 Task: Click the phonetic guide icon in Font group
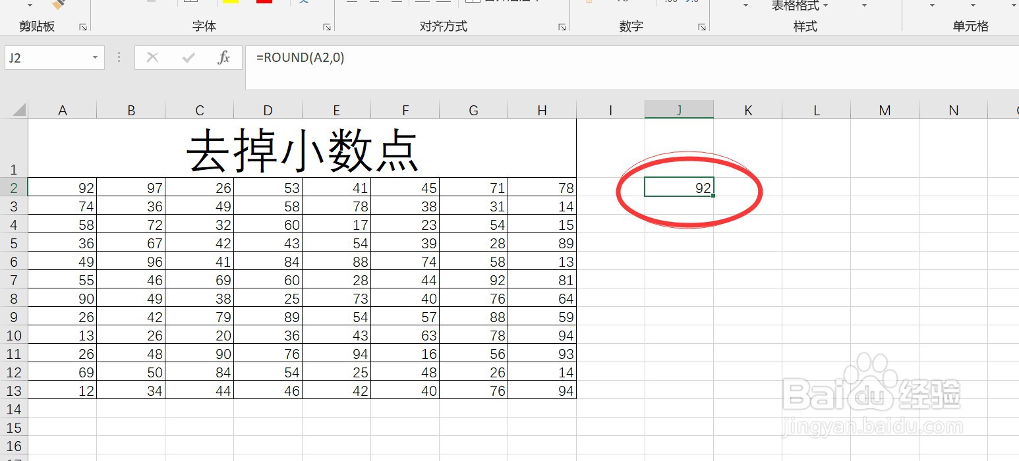305,3
